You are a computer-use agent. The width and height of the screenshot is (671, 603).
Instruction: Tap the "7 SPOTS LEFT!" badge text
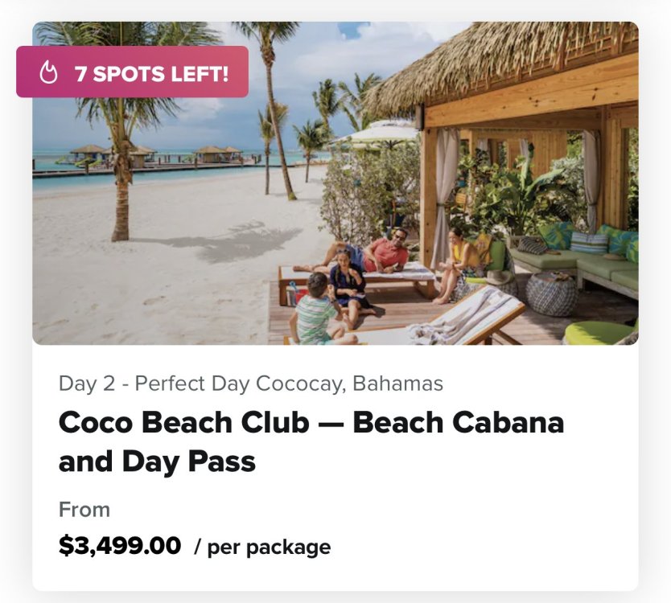pos(151,73)
